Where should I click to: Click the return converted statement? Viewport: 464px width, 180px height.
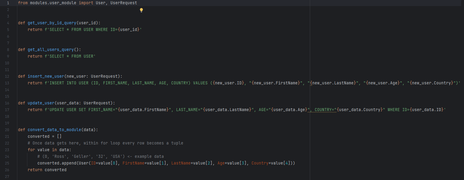[x=47, y=170]
